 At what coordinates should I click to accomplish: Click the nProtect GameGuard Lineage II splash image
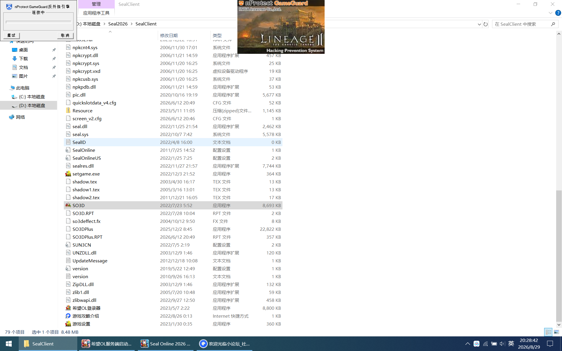click(x=281, y=27)
